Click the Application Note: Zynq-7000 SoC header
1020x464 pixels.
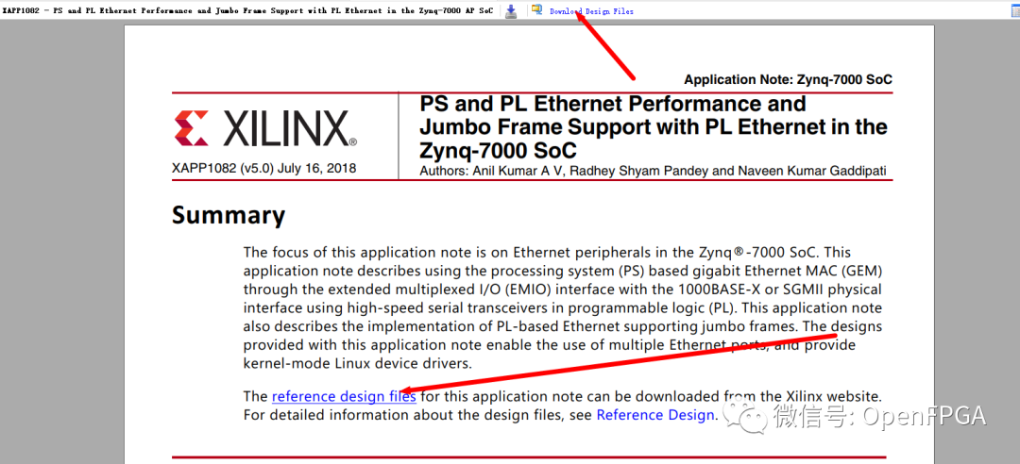tap(788, 80)
